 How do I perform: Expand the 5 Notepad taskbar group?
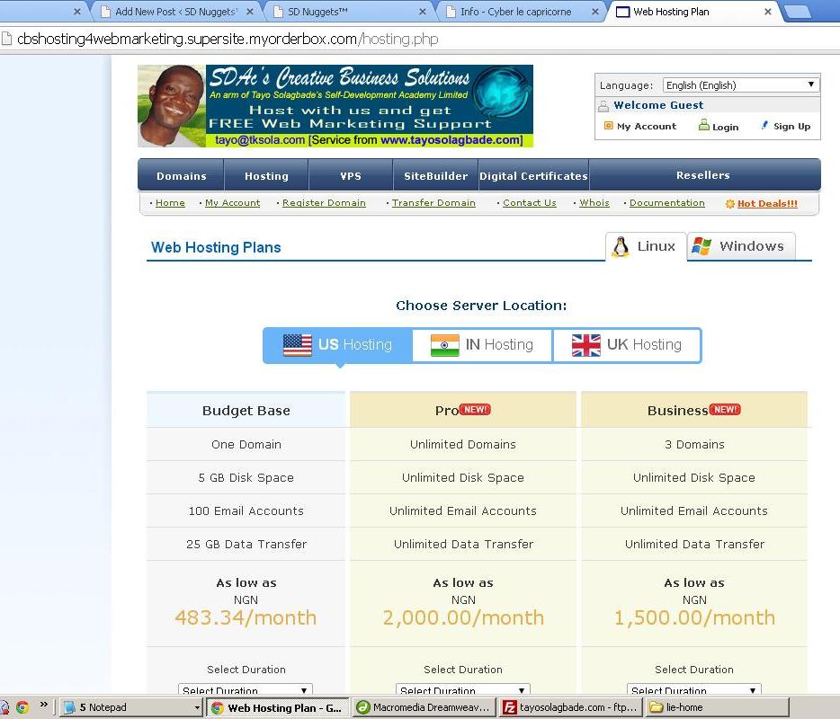197,707
